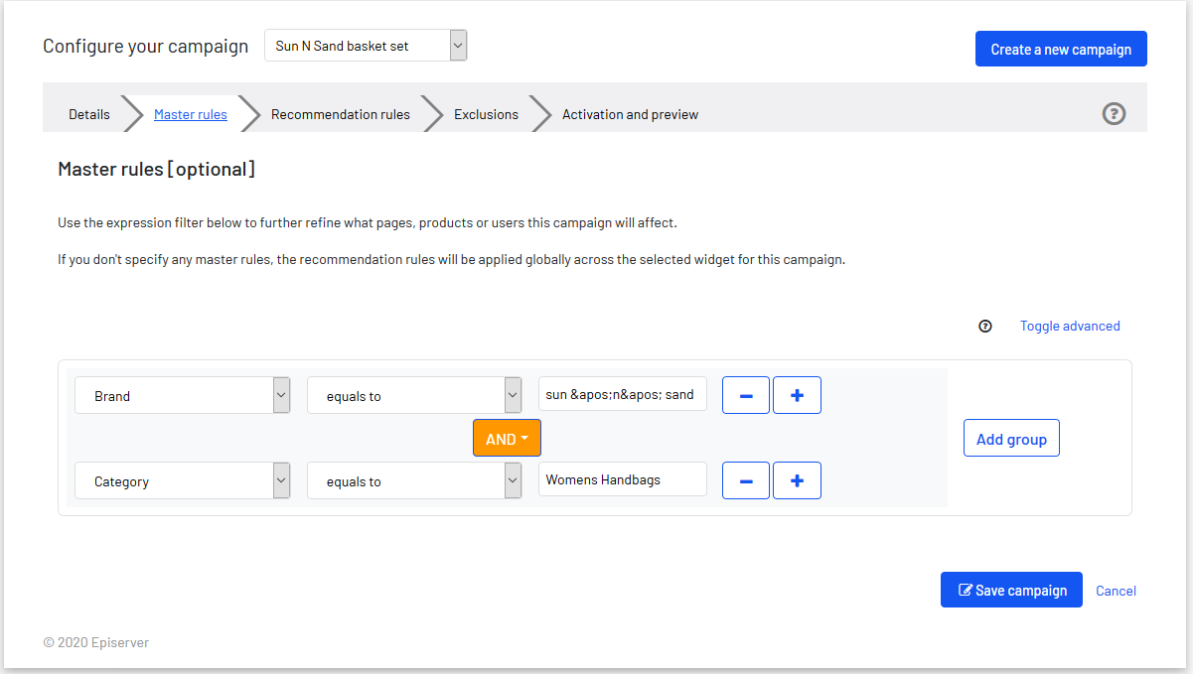1193x674 pixels.
Task: Click Create a new campaign button
Action: (x=1060, y=49)
